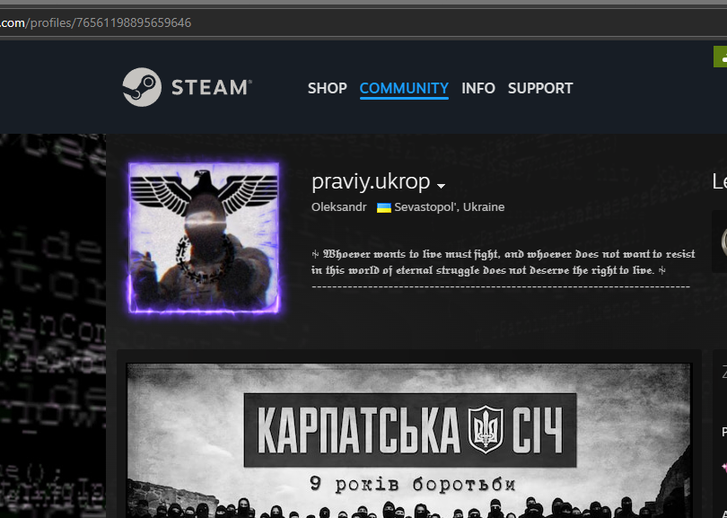Click the STEAM wordmark text
Viewport: 727px width, 518px height.
tap(210, 87)
